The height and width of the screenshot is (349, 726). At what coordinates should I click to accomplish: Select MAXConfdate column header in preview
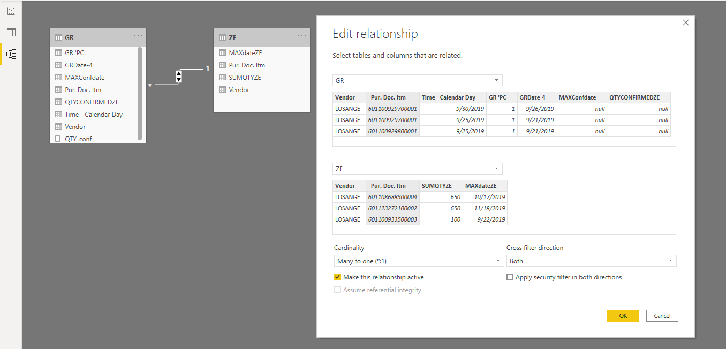pyautogui.click(x=581, y=97)
